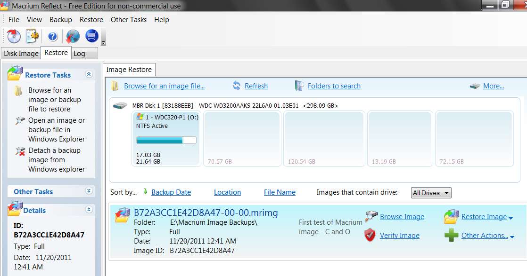Open help with the question mark icon
The width and height of the screenshot is (527, 276).
pyautogui.click(x=53, y=36)
